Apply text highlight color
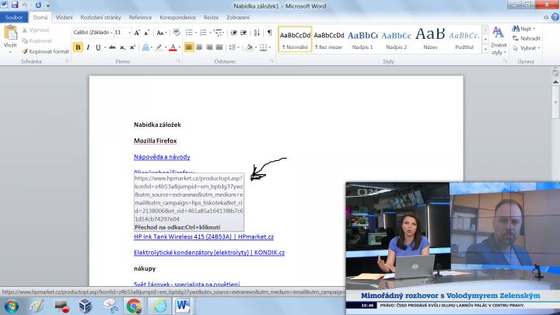Viewport: 560px width, 315px height. tap(159, 47)
